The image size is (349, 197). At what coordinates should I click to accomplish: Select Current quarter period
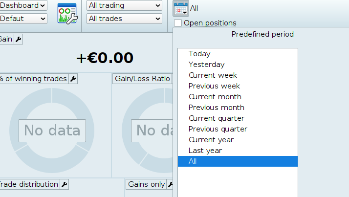(216, 118)
